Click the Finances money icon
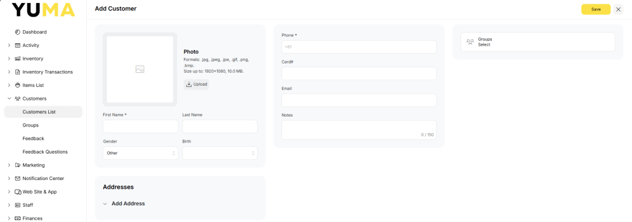This screenshot has width=632, height=222. (x=17, y=218)
